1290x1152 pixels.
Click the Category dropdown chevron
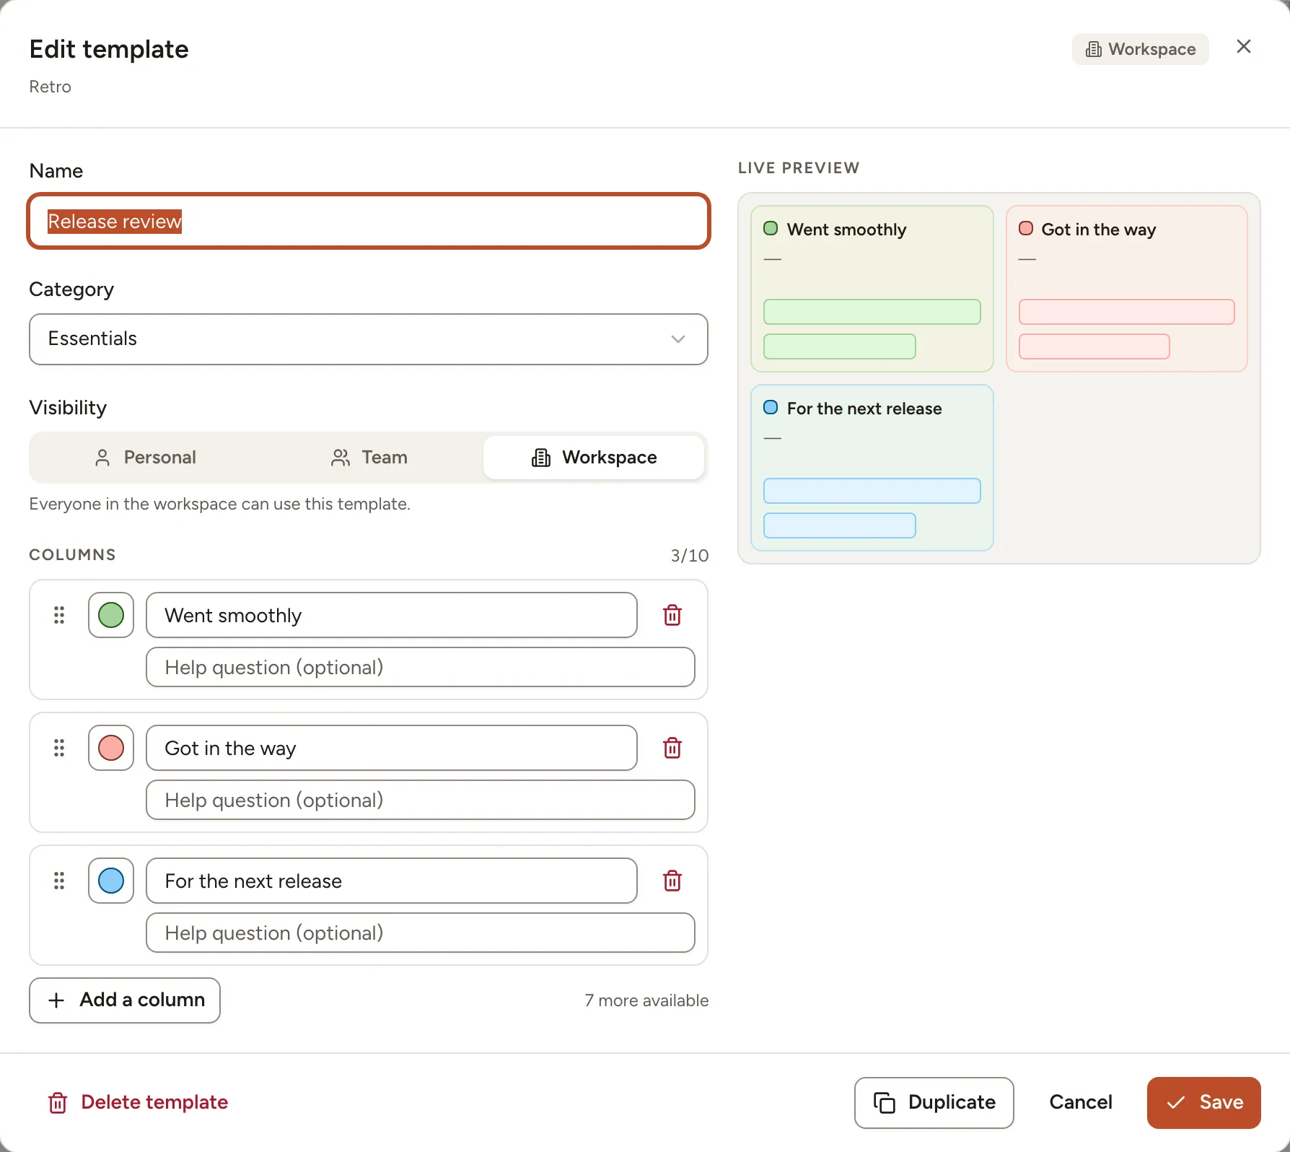(677, 339)
